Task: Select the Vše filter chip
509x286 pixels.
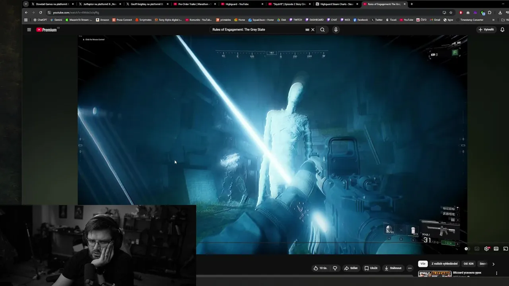Action: coord(423,264)
